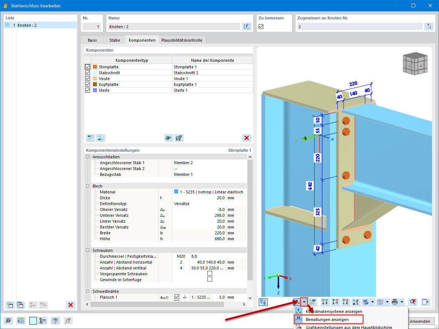Screen dimensions: 439x329
Task: Uncheck the Kopfplatte component checkbox
Action: point(87,84)
